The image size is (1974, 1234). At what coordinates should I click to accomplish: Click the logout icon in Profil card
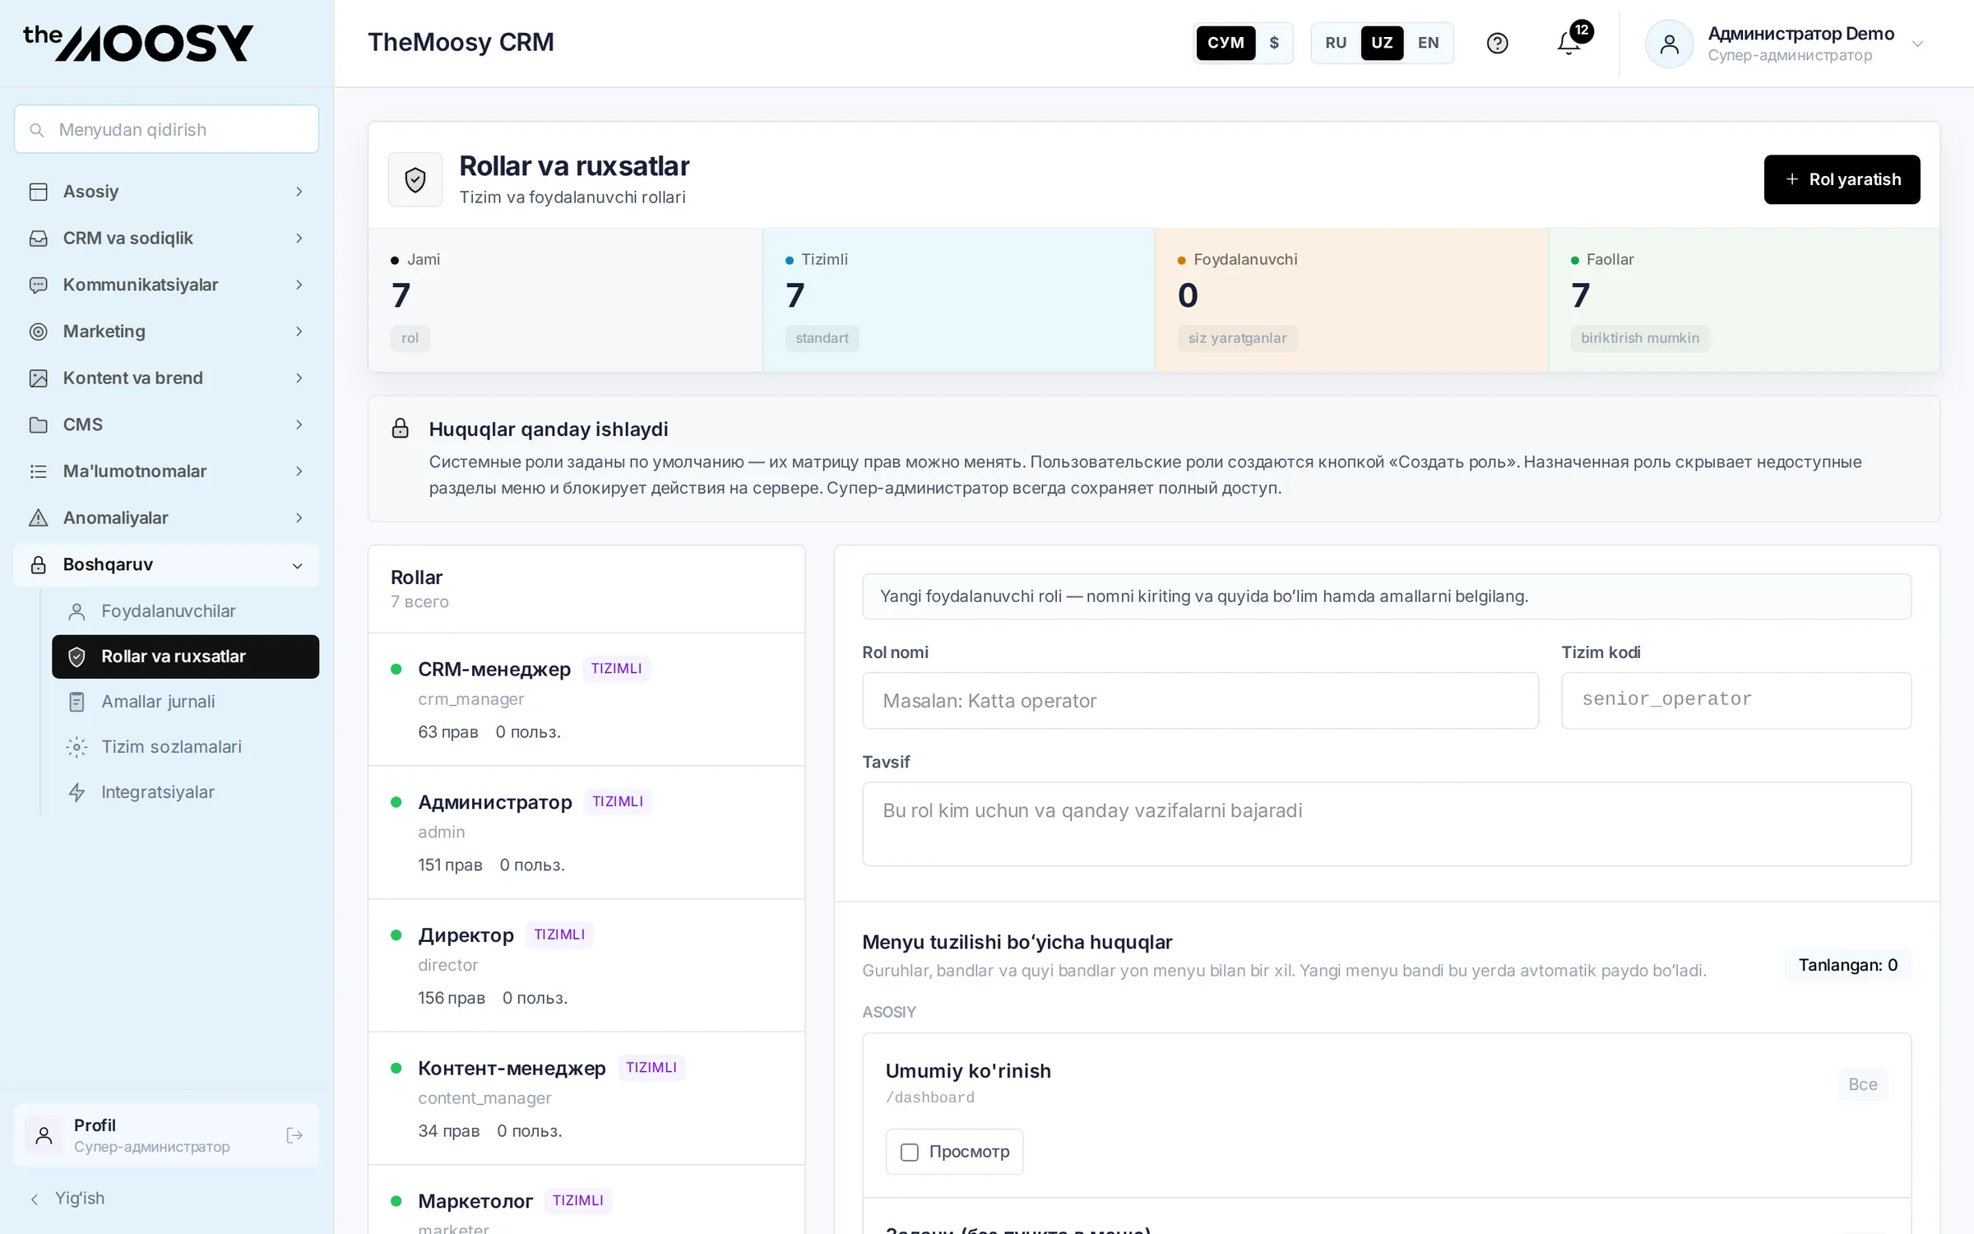point(294,1135)
